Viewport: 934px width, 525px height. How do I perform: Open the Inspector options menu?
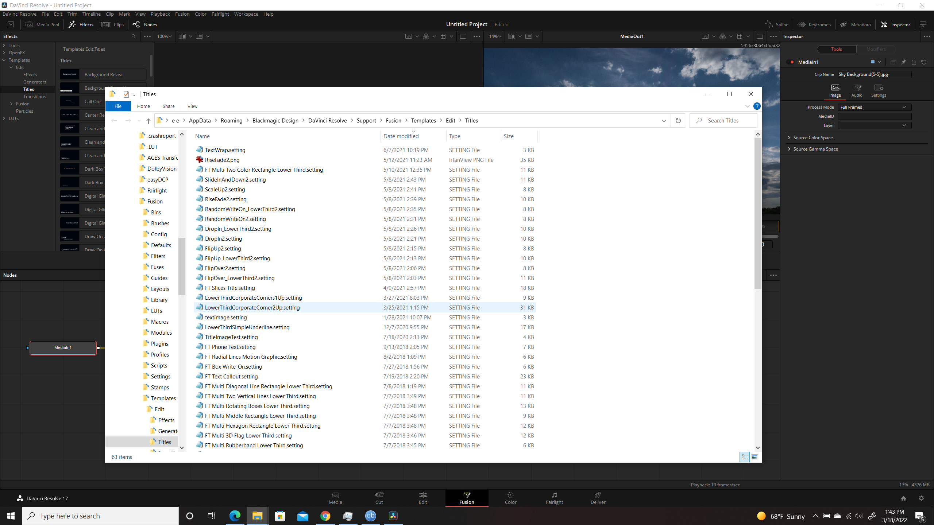(x=927, y=36)
